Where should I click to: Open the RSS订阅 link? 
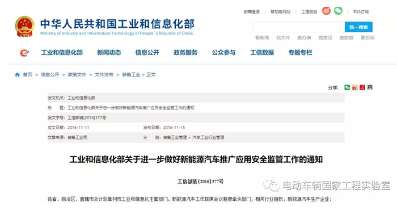(361, 12)
